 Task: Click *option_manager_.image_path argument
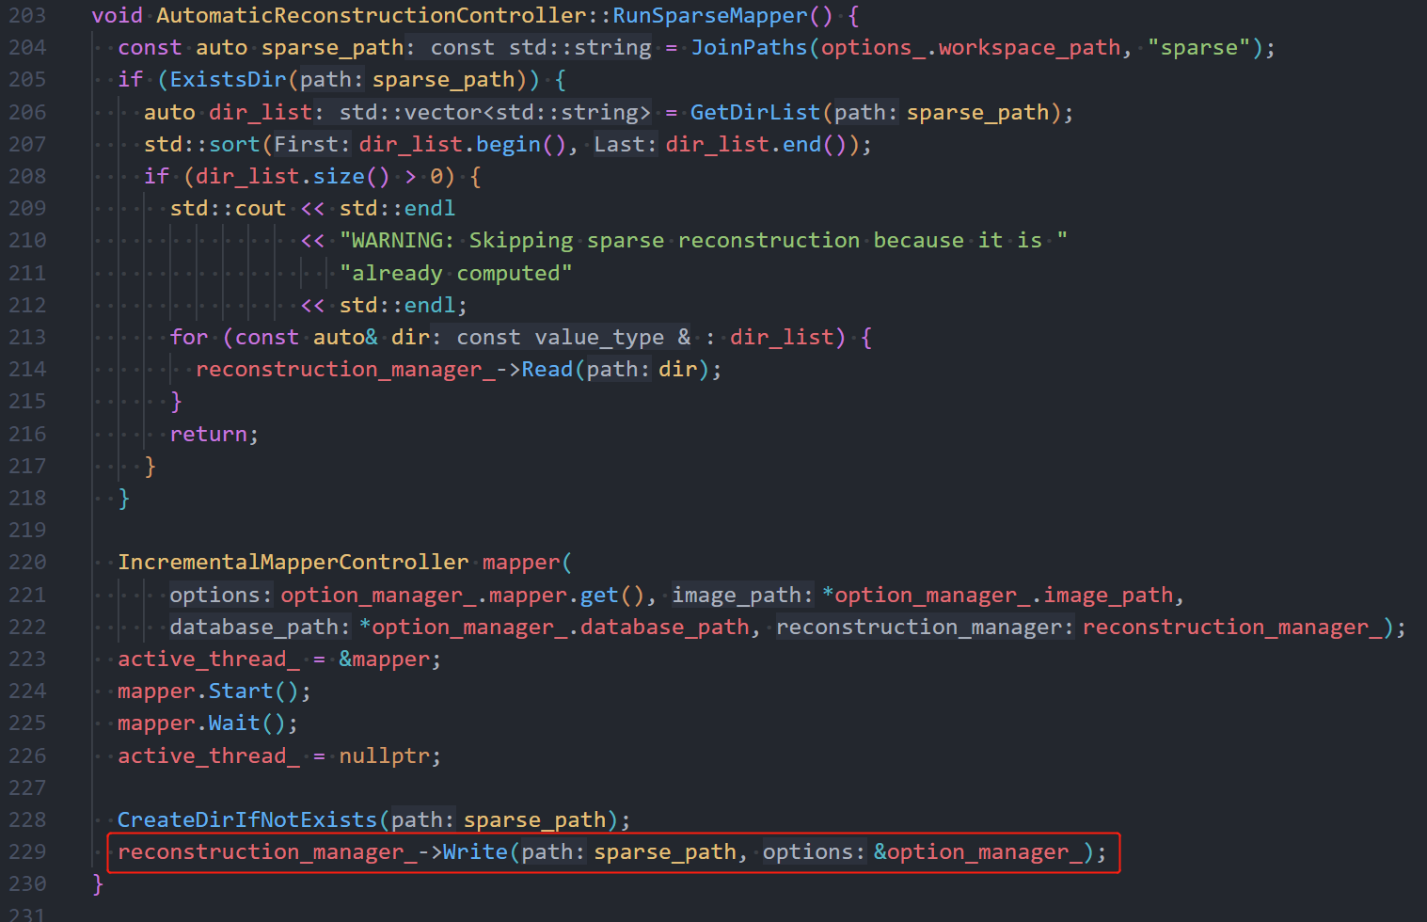996,595
